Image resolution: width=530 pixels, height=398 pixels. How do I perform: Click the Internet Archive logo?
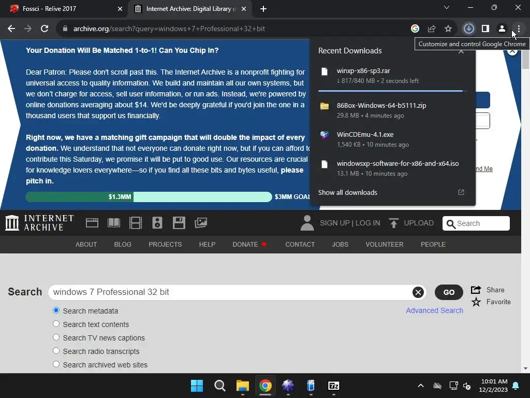(39, 223)
